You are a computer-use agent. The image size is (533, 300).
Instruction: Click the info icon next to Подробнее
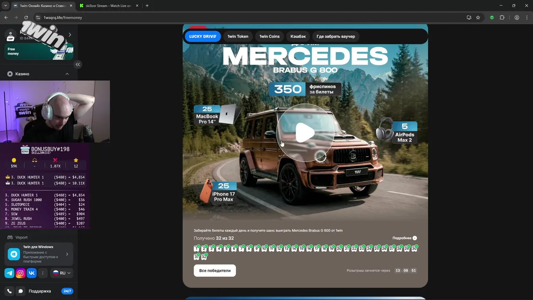tap(415, 238)
